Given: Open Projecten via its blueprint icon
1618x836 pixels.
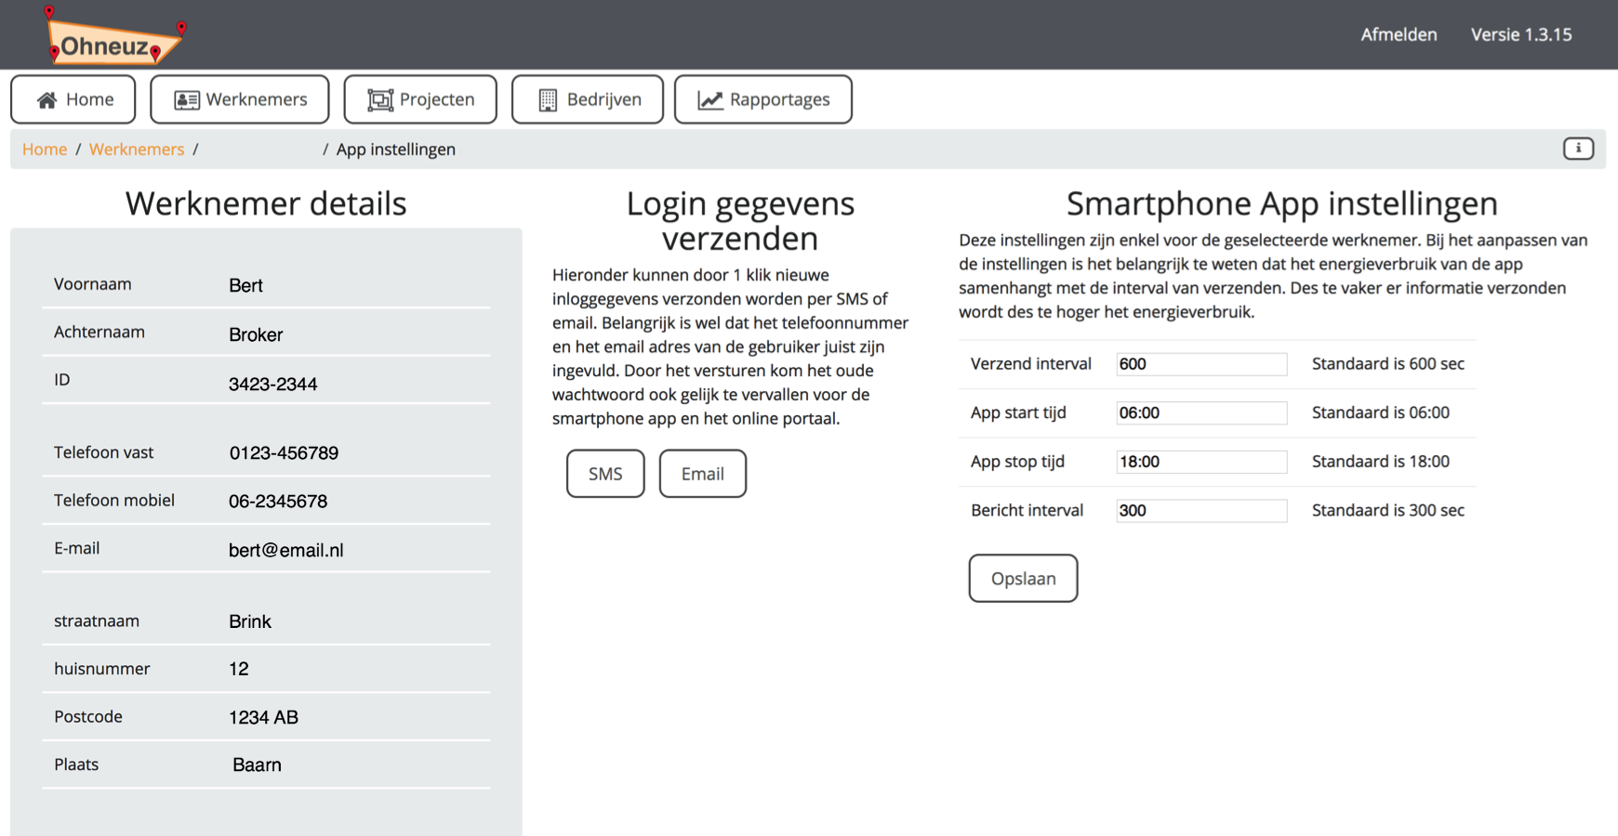Looking at the screenshot, I should tap(380, 98).
